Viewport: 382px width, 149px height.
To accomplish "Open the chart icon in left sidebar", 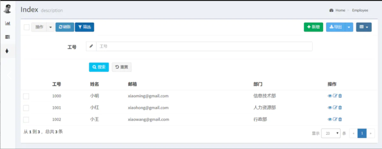I will tap(7, 23).
